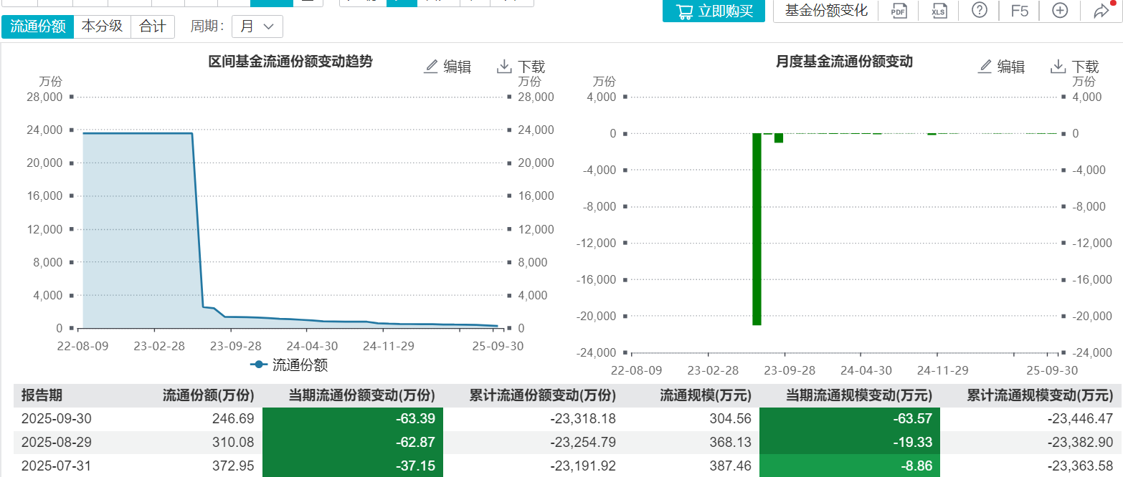Click the F5 refresh button
1123x477 pixels.
pyautogui.click(x=1019, y=11)
